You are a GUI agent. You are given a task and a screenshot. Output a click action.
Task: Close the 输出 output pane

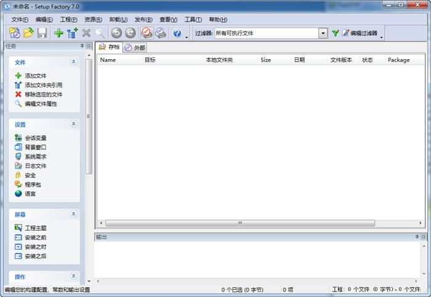pos(424,237)
